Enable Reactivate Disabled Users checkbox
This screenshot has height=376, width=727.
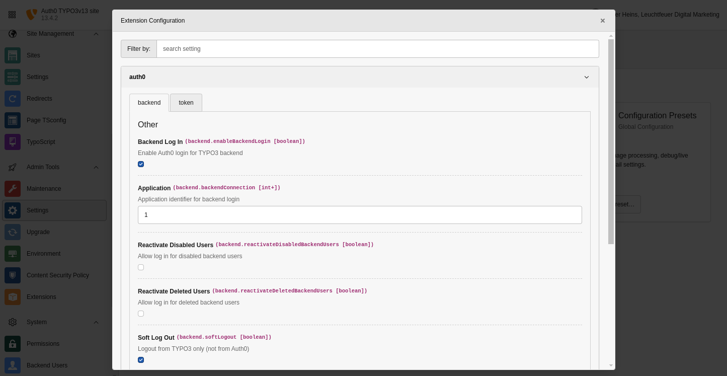[141, 267]
